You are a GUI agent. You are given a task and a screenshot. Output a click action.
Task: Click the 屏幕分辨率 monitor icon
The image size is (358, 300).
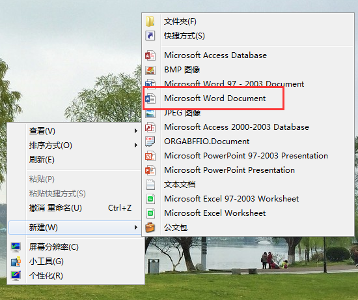(16, 247)
